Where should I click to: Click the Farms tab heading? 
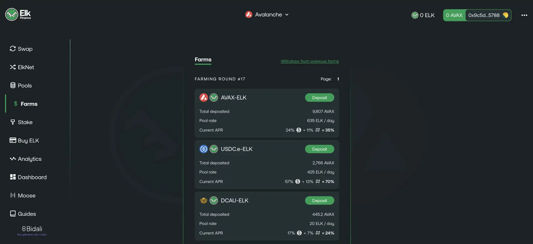pos(203,60)
